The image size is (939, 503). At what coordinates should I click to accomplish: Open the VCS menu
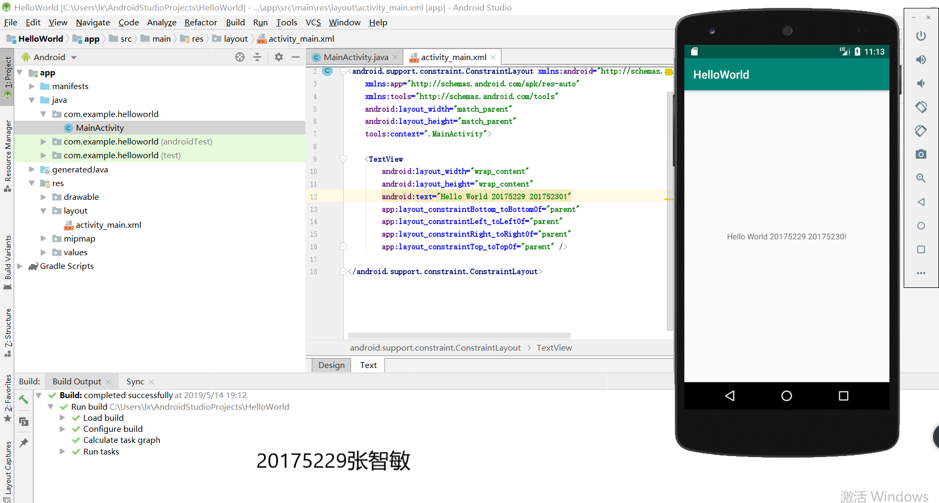click(313, 23)
